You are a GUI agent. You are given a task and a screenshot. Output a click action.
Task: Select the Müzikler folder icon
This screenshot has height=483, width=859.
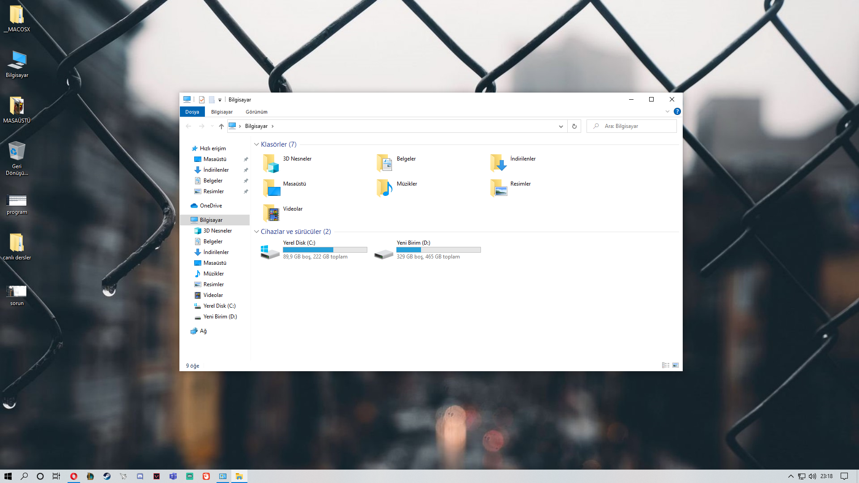tap(385, 188)
